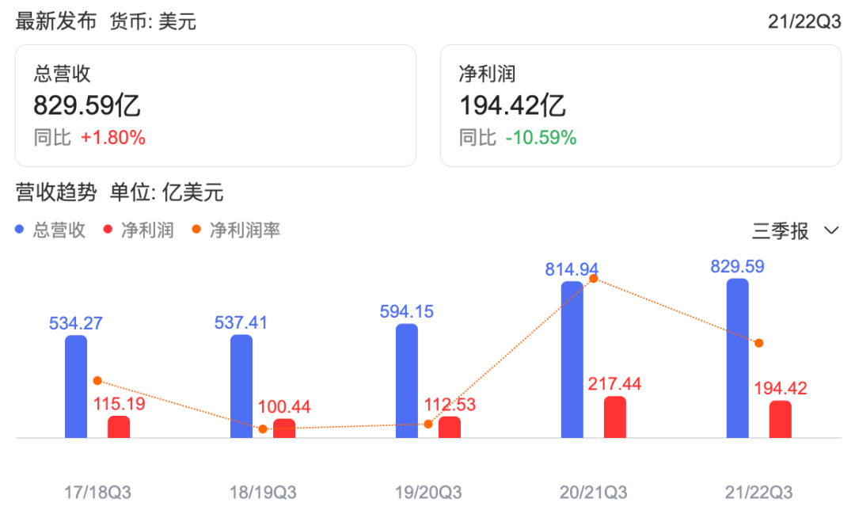Screen dimensions: 855x514
Task: Toggle the 总营收 legend series
Action: click(50, 230)
